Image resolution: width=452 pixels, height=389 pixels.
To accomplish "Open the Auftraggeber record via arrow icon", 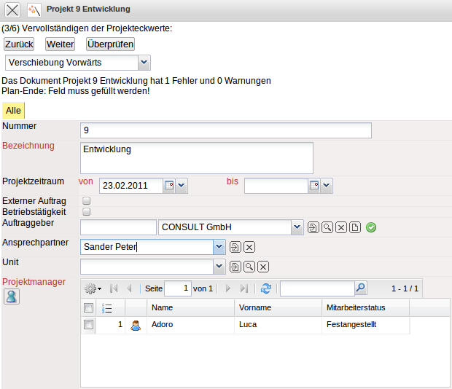I will pyautogui.click(x=313, y=227).
